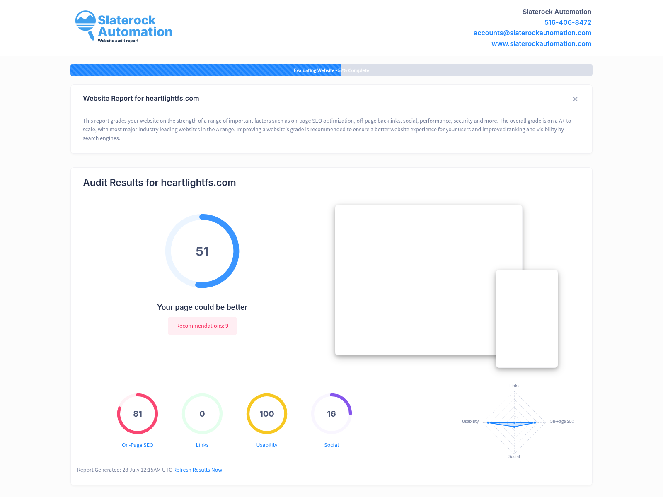Click 'Slaterock Automation' company name in header
The height and width of the screenshot is (497, 663).
pos(557,12)
